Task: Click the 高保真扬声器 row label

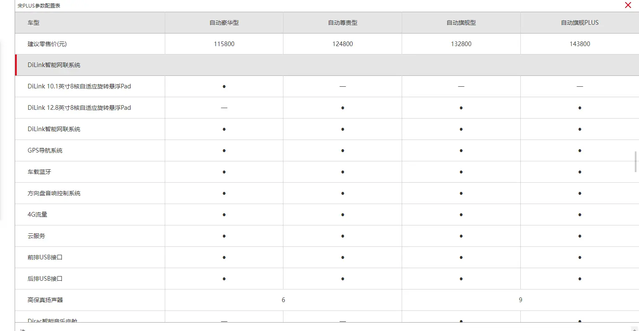Action: pyautogui.click(x=45, y=300)
